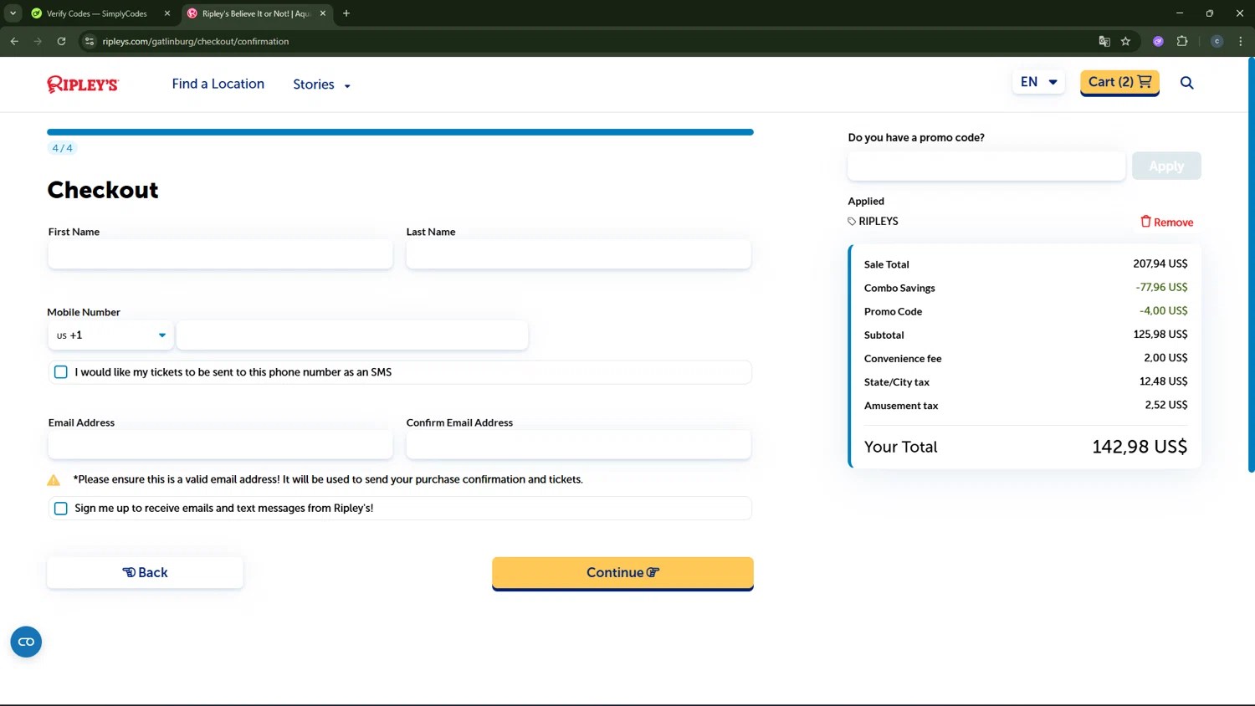Open the site search magnifier icon
The height and width of the screenshot is (706, 1255).
(x=1186, y=83)
